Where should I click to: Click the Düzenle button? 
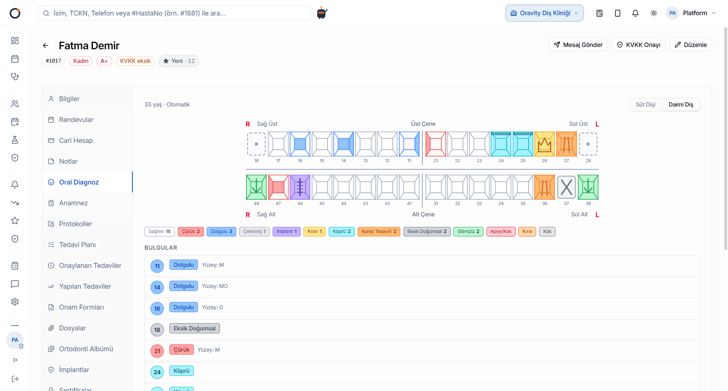[690, 45]
